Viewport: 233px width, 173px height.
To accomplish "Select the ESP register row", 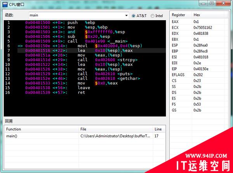I will point(199,45).
